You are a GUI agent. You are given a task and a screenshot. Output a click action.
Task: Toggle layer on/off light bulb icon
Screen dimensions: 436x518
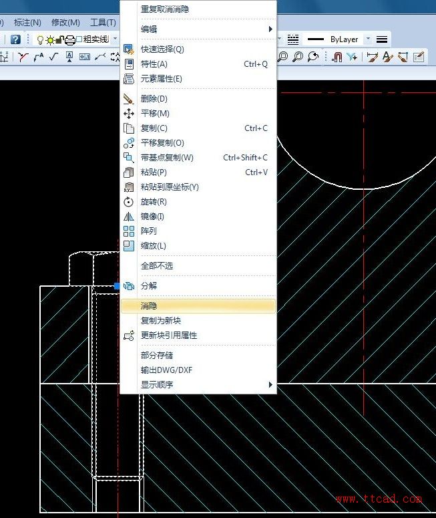pos(40,40)
